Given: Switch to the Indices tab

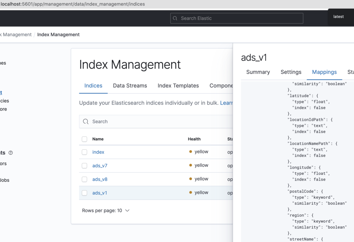Looking at the screenshot, I should click(93, 86).
